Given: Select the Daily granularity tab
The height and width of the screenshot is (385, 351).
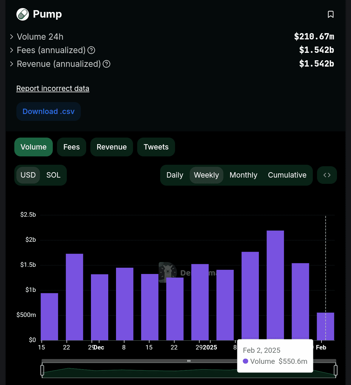Looking at the screenshot, I should 174,175.
